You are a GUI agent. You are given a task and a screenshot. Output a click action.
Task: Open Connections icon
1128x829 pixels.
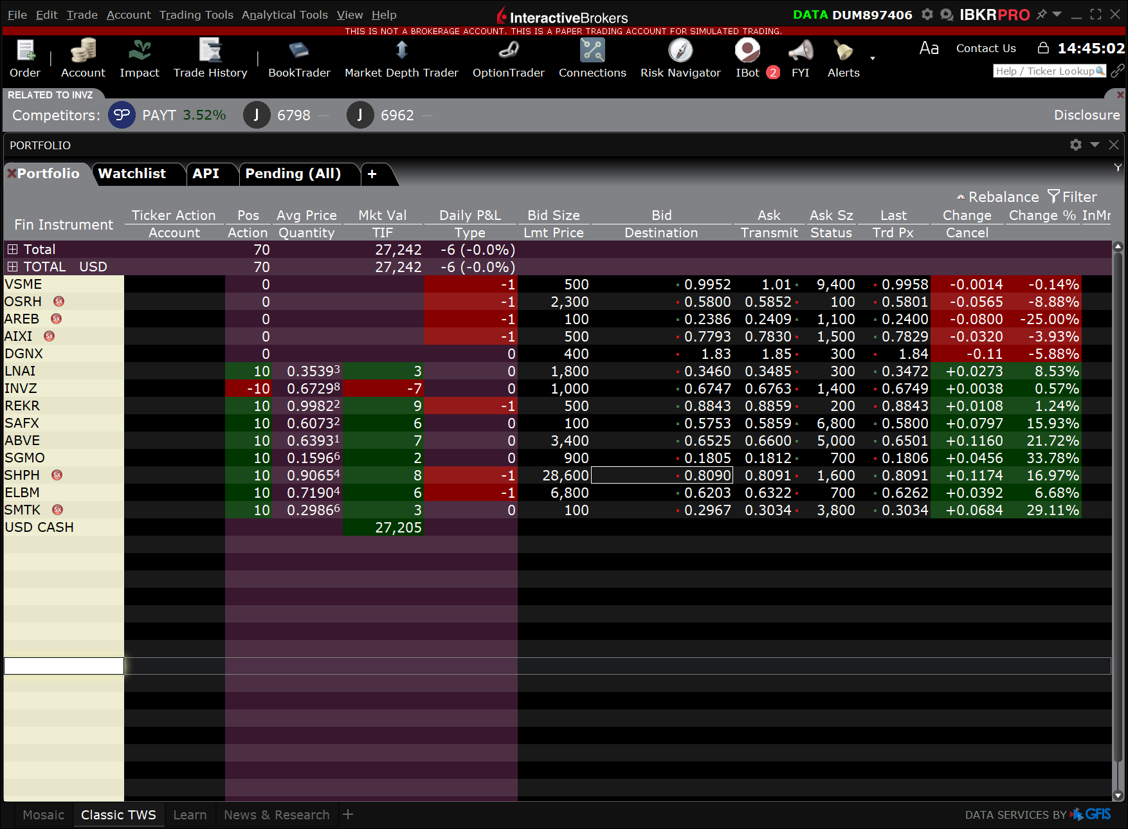click(592, 58)
